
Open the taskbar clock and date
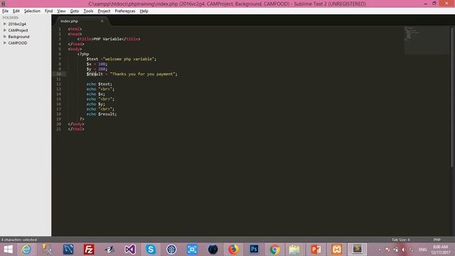tap(441, 250)
